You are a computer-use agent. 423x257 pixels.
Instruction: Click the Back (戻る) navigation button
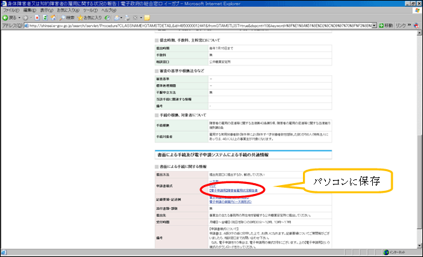[10, 17]
